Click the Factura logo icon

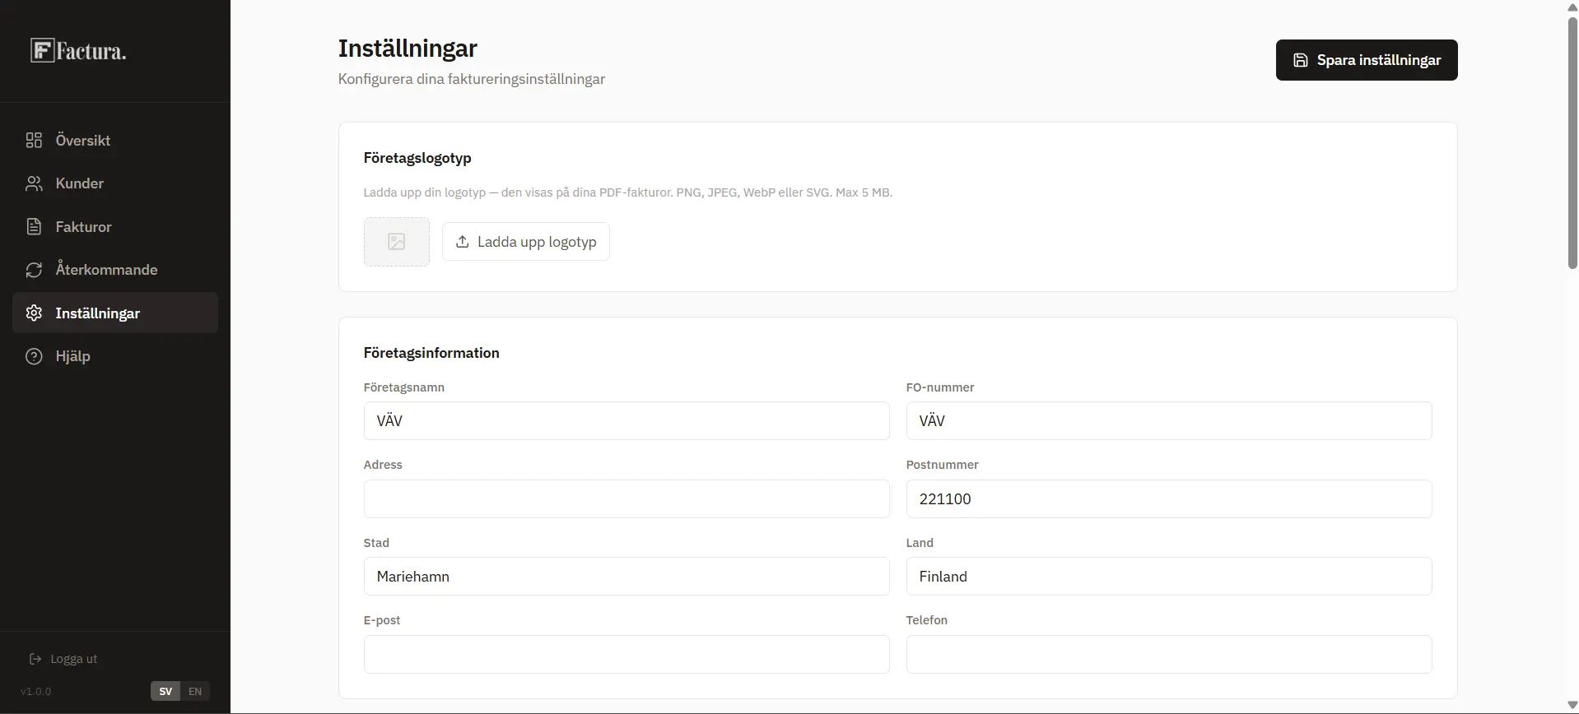(43, 51)
